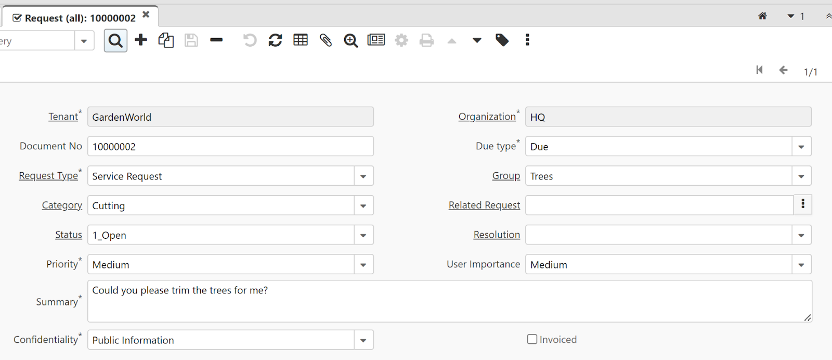Create a new record with plus icon
Image resolution: width=832 pixels, height=360 pixels.
point(141,40)
